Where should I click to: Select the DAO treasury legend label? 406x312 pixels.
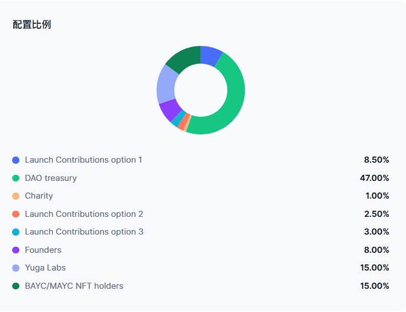(51, 178)
